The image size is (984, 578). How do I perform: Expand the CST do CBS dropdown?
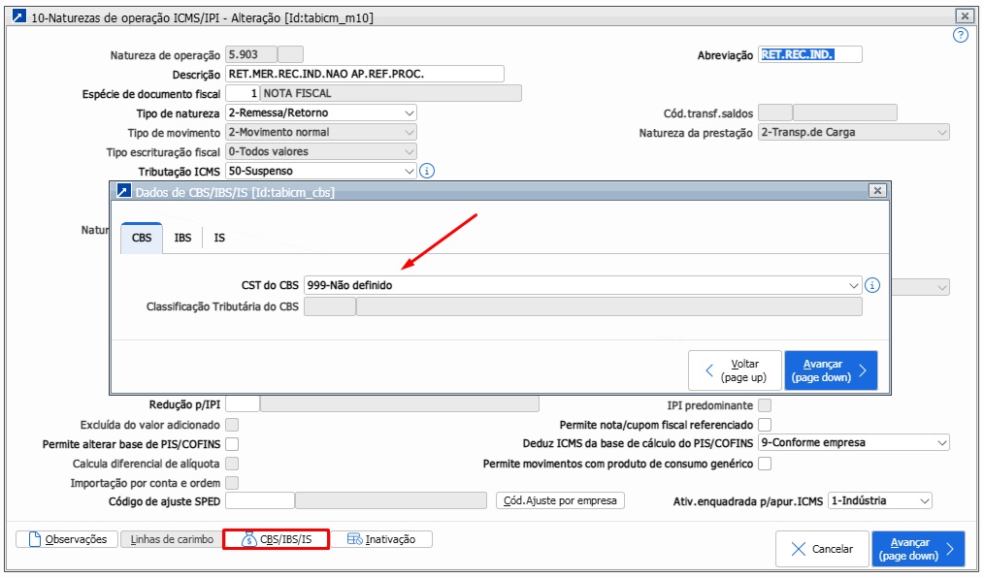click(854, 286)
